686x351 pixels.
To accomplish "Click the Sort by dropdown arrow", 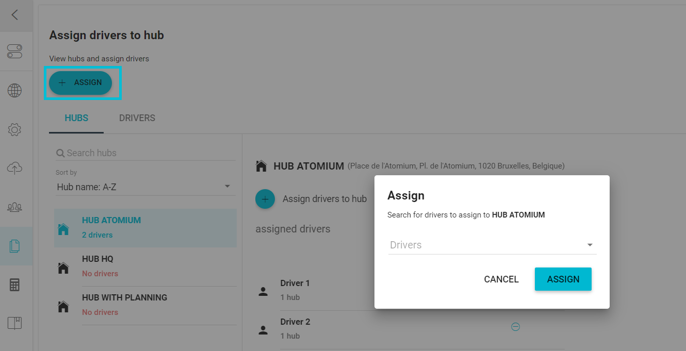I will pyautogui.click(x=227, y=187).
